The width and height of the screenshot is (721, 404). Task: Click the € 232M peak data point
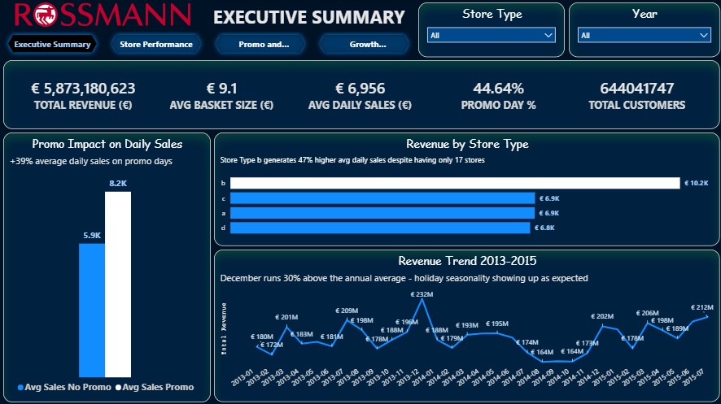(422, 300)
